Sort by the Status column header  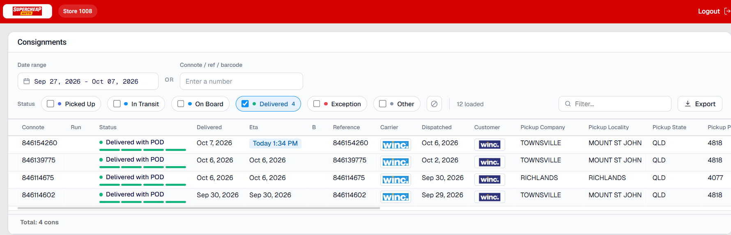coord(108,127)
